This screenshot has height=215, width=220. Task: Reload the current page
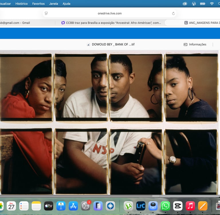pyautogui.click(x=173, y=13)
